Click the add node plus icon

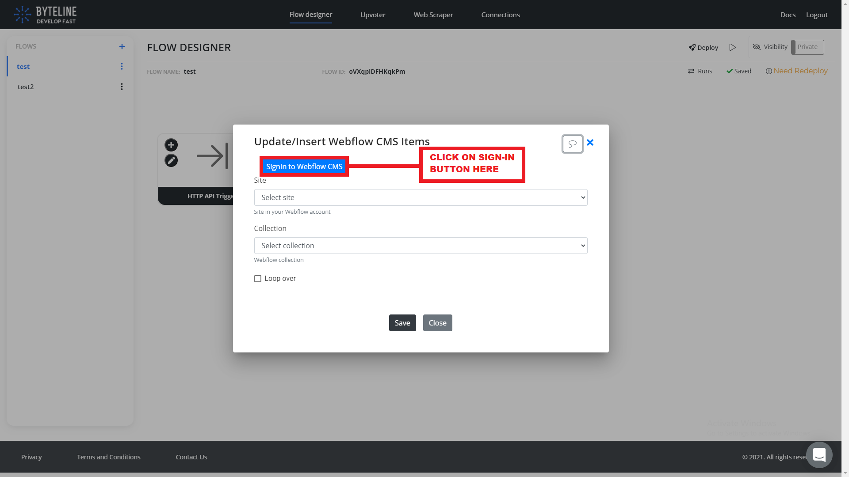[171, 145]
